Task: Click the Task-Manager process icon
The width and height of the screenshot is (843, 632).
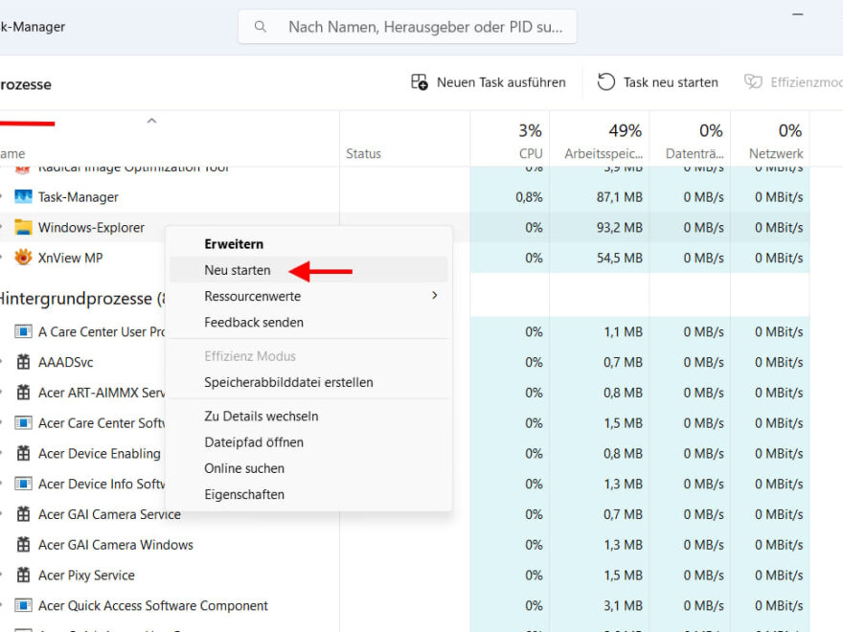Action: pos(23,197)
